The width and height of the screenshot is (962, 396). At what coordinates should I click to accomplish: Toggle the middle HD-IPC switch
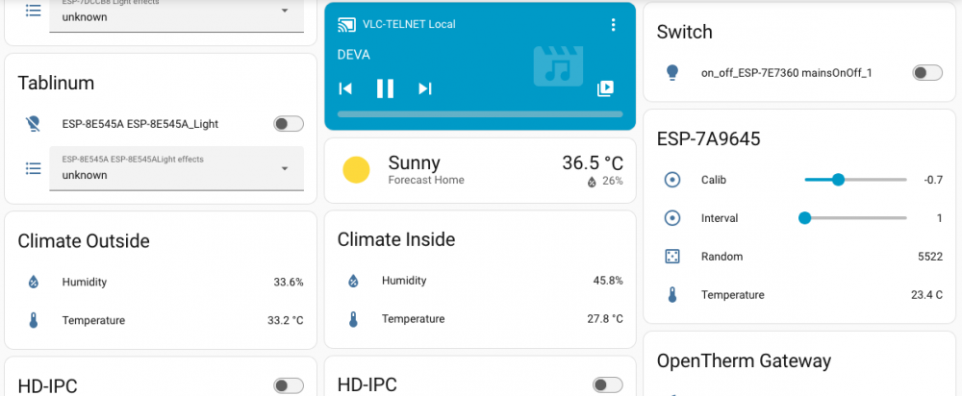click(607, 385)
